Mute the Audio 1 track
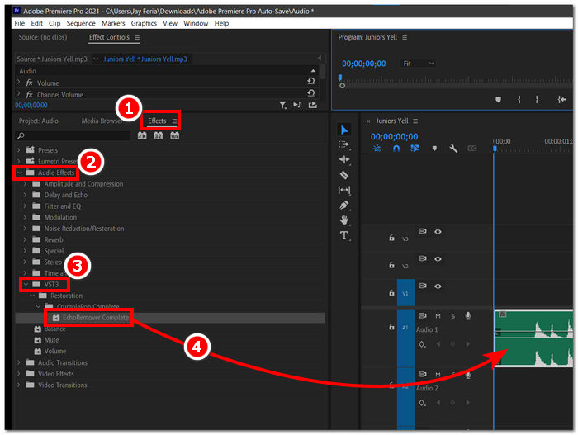This screenshot has width=578, height=435. (x=438, y=316)
